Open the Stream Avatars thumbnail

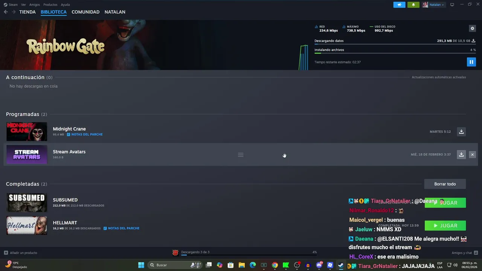point(27,154)
